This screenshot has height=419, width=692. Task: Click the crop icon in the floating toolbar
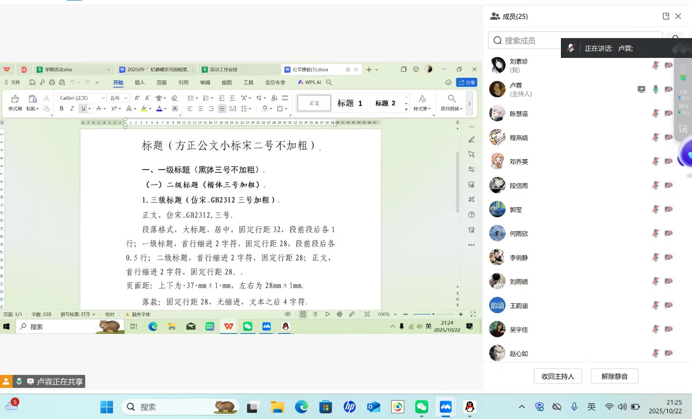(x=683, y=128)
